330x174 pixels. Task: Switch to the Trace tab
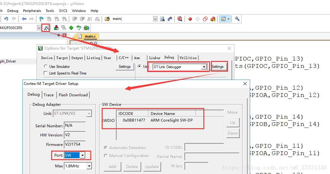(49, 95)
